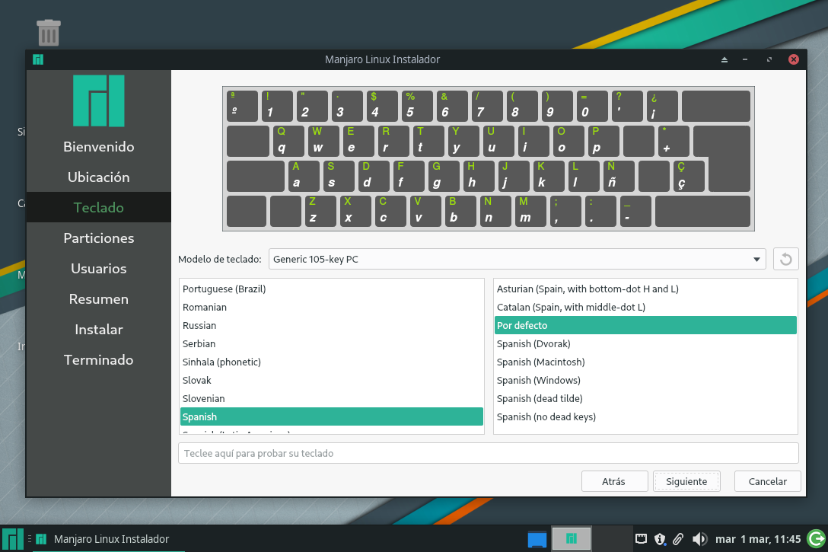Switch to the Particiones step
This screenshot has height=552, width=828.
(x=99, y=238)
